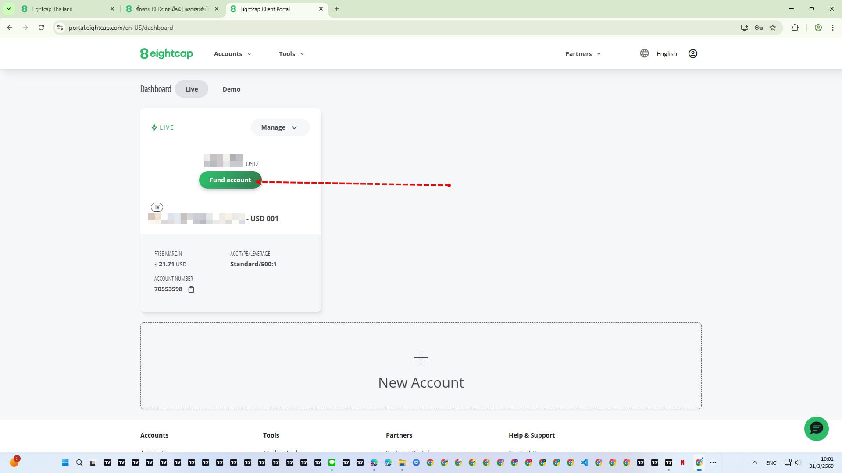
Task: Expand the Tools menu
Action: (291, 54)
